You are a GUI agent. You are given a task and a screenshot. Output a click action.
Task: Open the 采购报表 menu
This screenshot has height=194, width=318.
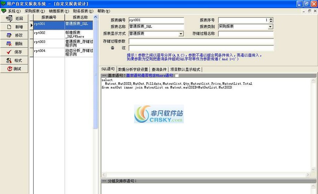[x=35, y=11]
